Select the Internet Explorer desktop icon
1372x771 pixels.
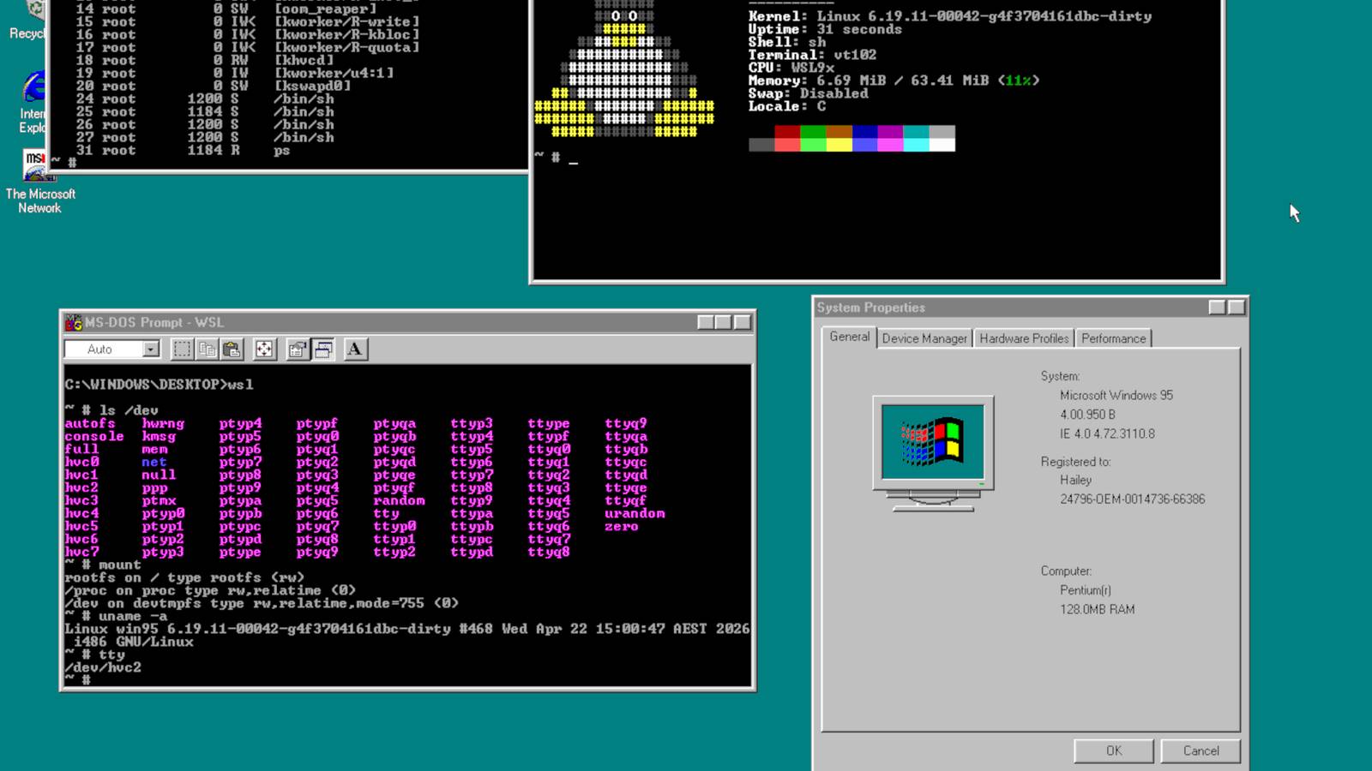33,103
